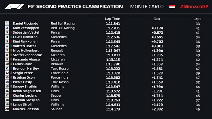Image resolution: width=212 pixels, height=119 pixels.
Task: Click the Gap column header
Action: click(x=156, y=19)
